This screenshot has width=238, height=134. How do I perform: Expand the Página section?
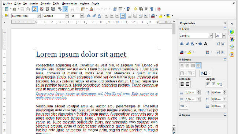[x=180, y=115]
